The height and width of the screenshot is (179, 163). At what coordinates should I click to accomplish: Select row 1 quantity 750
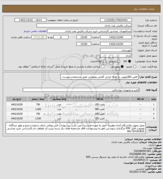pyautogui.click(x=38, y=104)
